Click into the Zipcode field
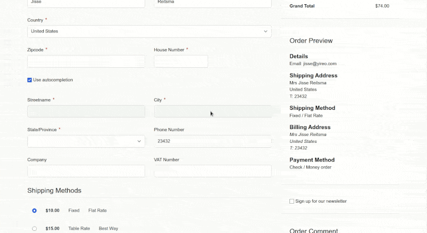427x233 pixels. 86,61
